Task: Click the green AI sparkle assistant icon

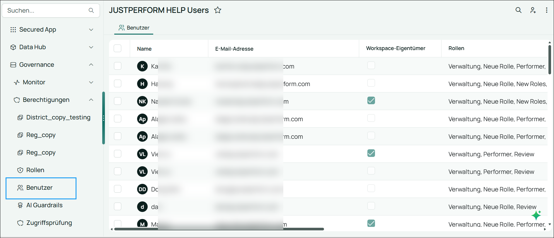Action: tap(536, 215)
